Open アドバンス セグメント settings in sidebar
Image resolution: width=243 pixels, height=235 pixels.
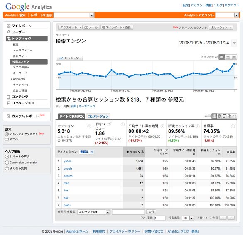[24, 134]
